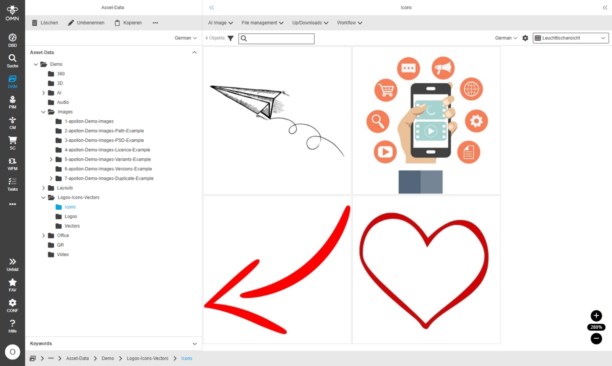Expand the 7-apollon-Demo-Images-Duplicate-Example folder

coord(51,179)
